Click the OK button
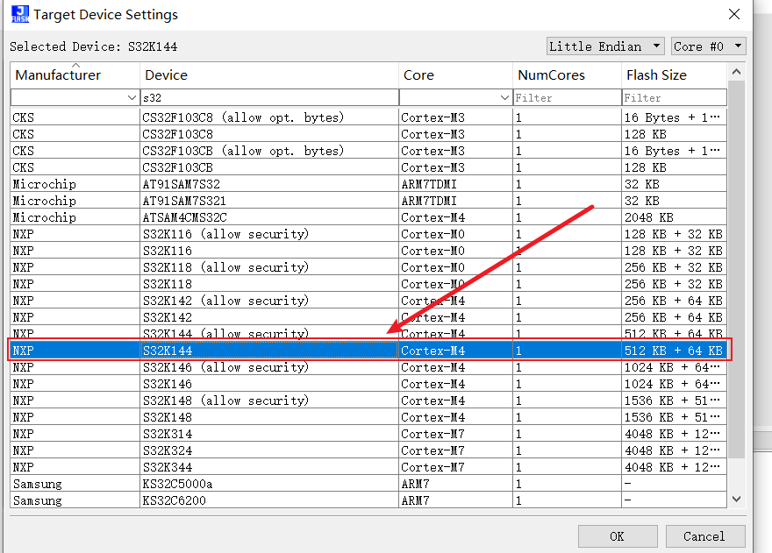 coord(618,536)
